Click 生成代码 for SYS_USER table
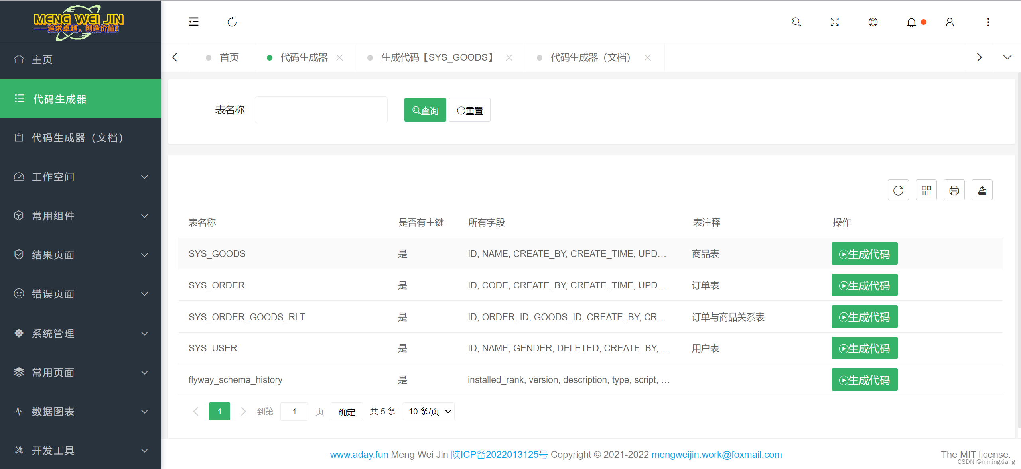Screen dimensions: 1021x469 point(864,348)
